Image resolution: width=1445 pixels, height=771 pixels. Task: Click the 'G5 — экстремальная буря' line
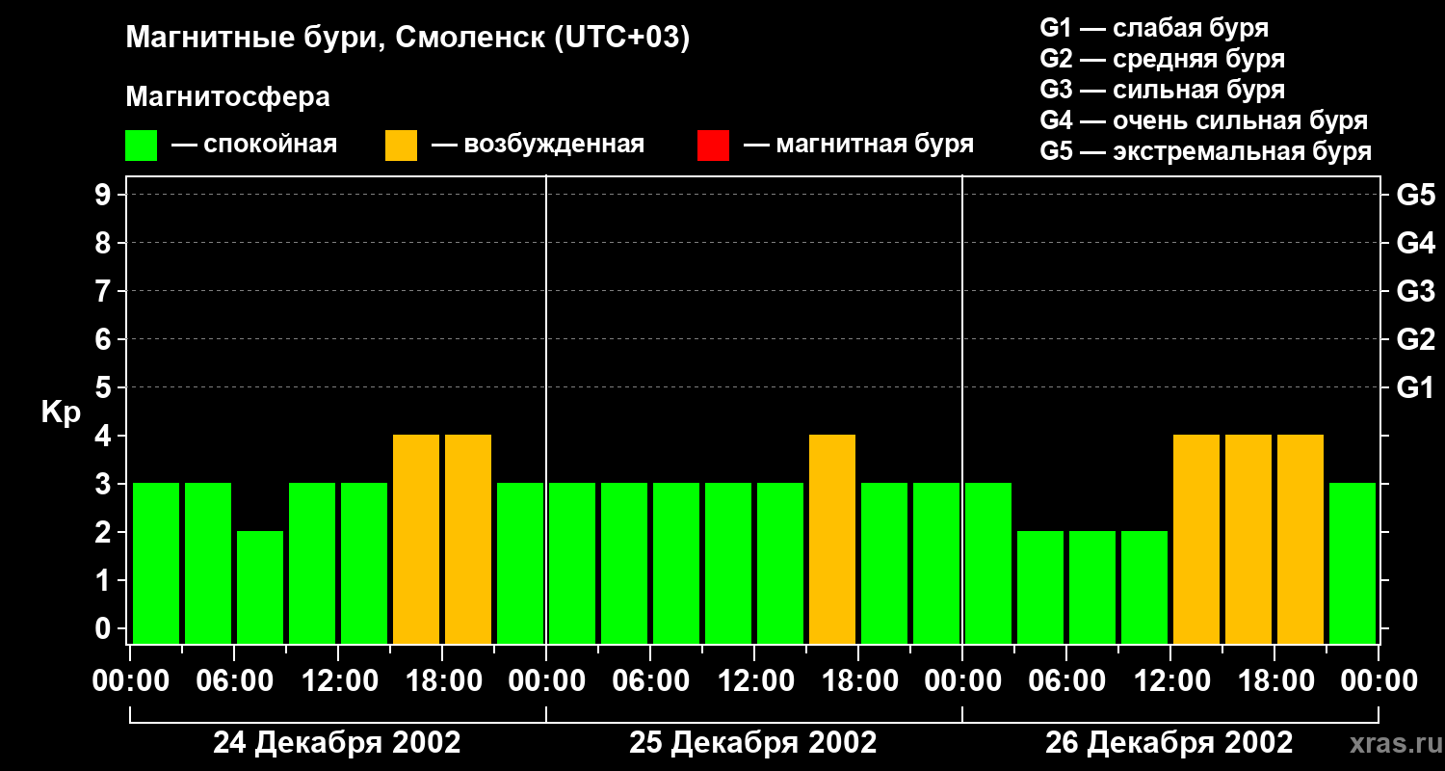coord(1205,151)
